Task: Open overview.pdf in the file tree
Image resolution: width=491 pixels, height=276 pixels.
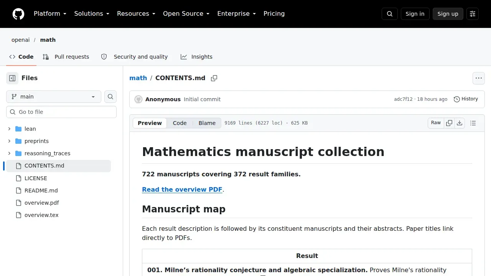Action: point(42,203)
